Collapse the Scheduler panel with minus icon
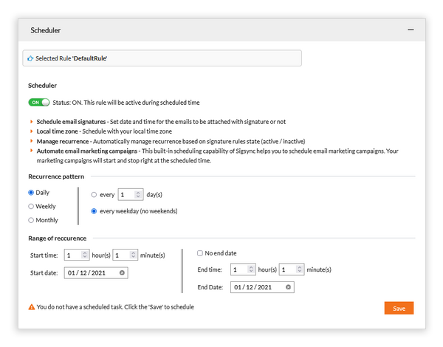Image resolution: width=443 pixels, height=347 pixels. (x=411, y=30)
